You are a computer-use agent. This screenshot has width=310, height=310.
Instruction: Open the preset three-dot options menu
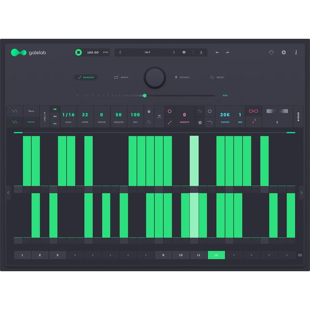click(x=193, y=52)
